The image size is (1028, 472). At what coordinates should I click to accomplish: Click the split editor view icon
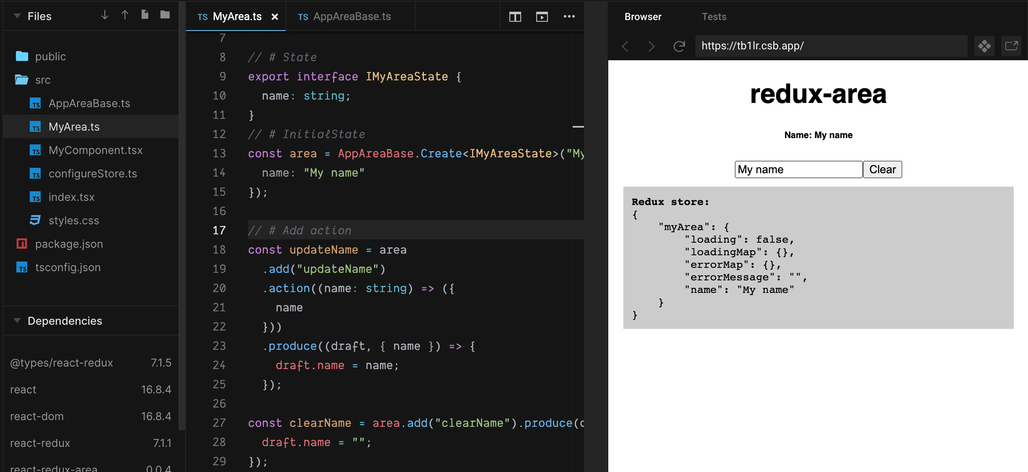pos(515,16)
